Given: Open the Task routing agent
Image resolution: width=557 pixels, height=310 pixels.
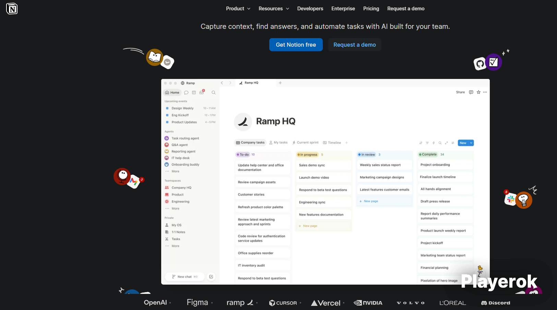Looking at the screenshot, I should click(185, 138).
